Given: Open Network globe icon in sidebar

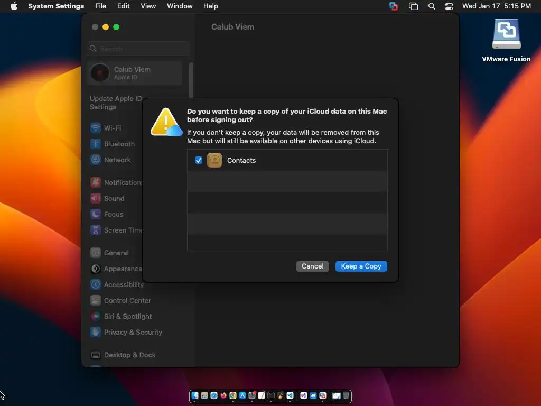Looking at the screenshot, I should tap(96, 160).
